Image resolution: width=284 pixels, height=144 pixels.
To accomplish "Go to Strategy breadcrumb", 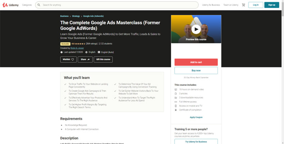I will coord(76,16).
